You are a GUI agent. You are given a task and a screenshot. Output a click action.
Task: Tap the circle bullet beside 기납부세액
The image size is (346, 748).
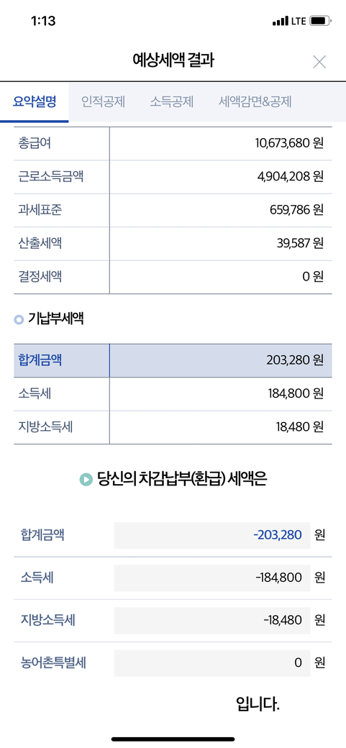click(19, 319)
